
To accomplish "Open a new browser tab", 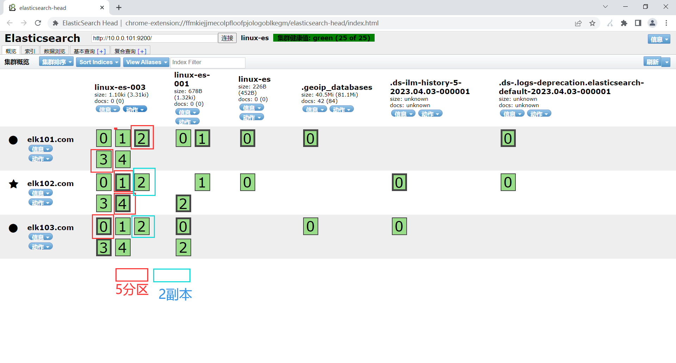I will 119,7.
